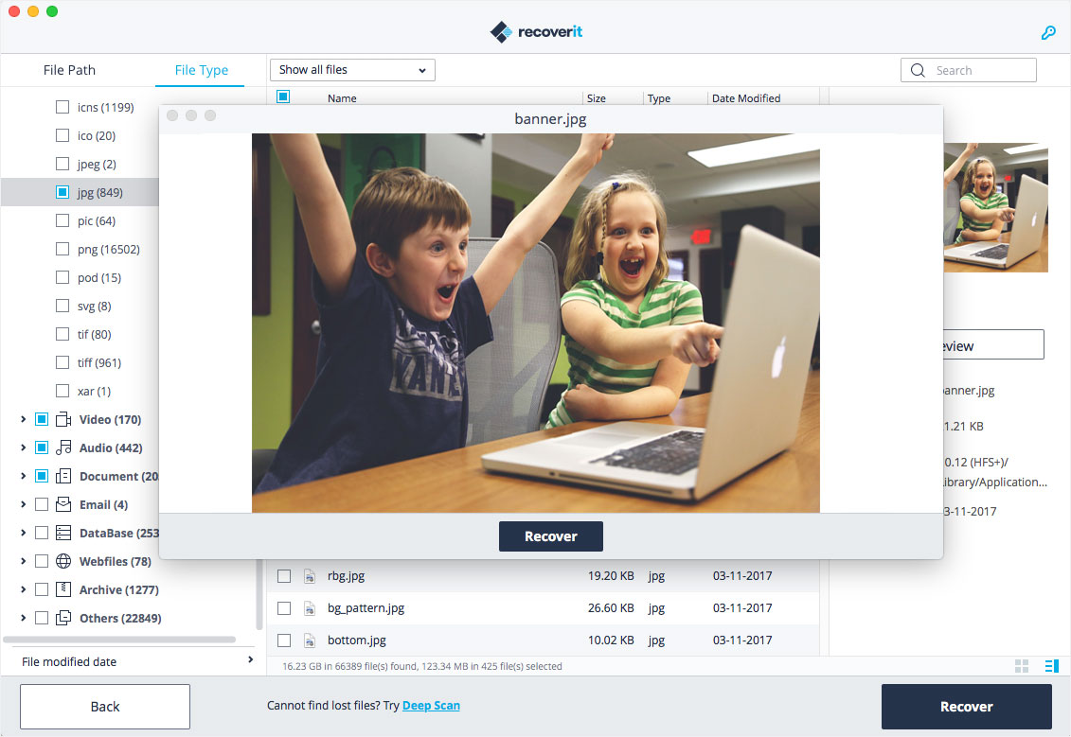Switch to list detail view

point(1050,666)
